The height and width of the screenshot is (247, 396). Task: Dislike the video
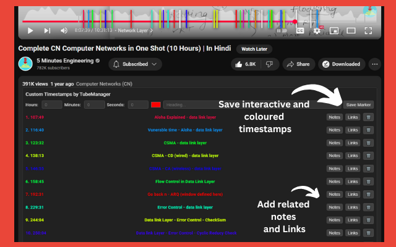click(x=270, y=64)
